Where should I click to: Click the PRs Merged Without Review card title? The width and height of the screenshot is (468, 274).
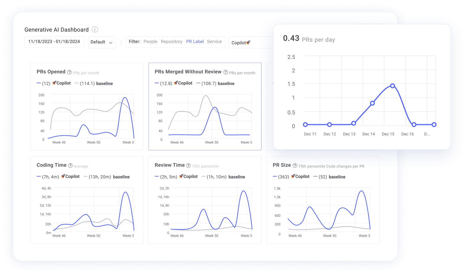coord(188,72)
